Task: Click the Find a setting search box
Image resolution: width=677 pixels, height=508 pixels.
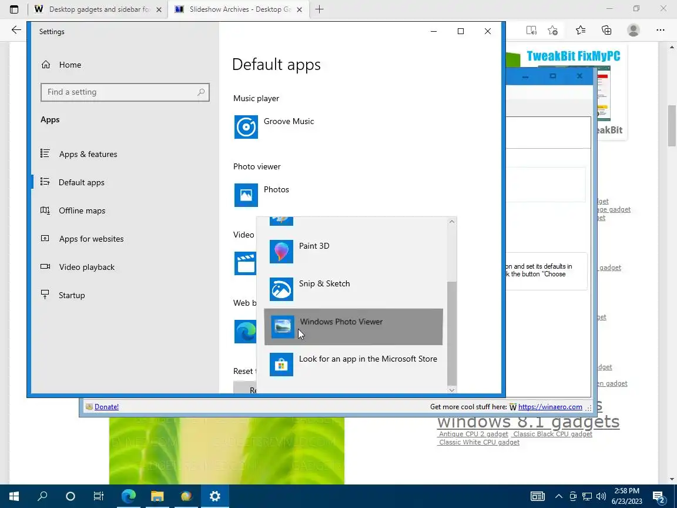Action: 125,92
